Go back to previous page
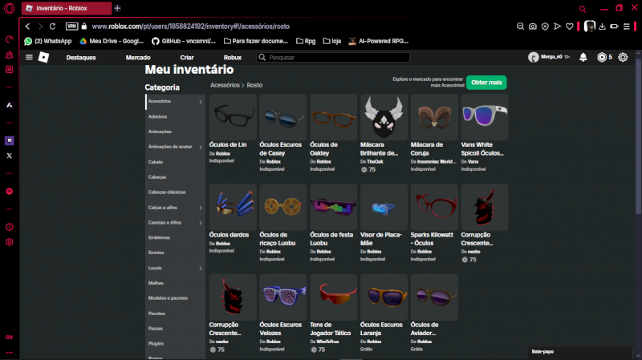Screen dimensions: 642x360 pyautogui.click(x=27, y=26)
